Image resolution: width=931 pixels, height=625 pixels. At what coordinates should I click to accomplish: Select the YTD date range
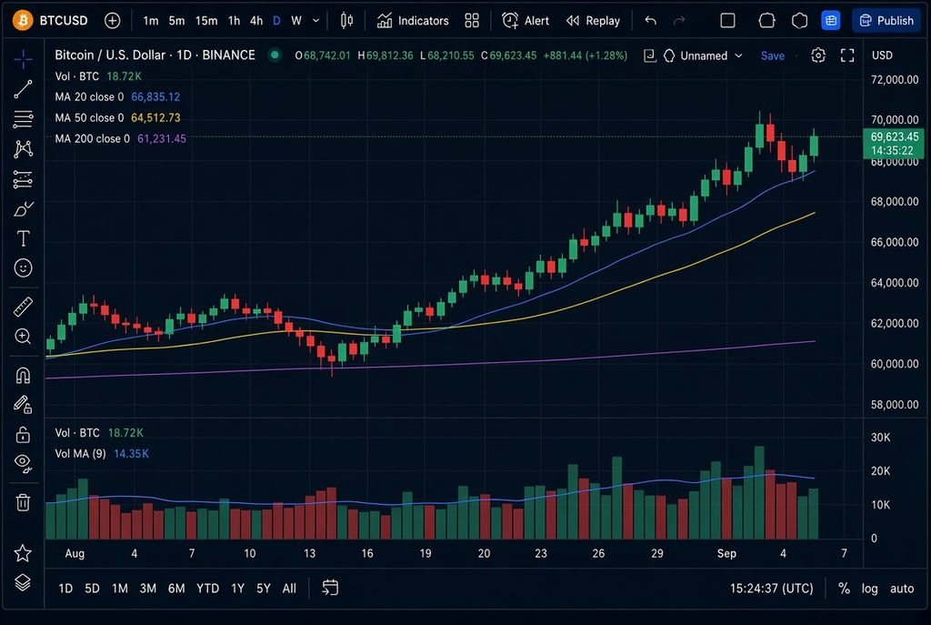coord(208,589)
